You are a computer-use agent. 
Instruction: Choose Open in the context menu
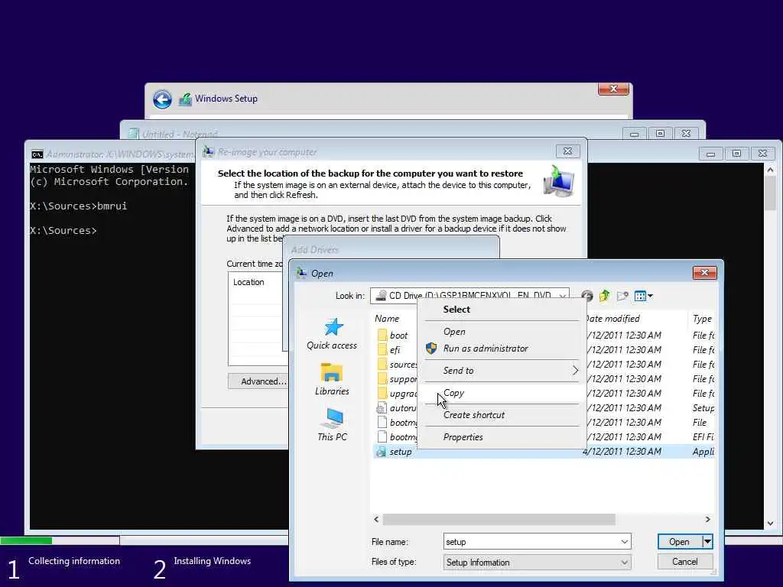[x=454, y=332]
